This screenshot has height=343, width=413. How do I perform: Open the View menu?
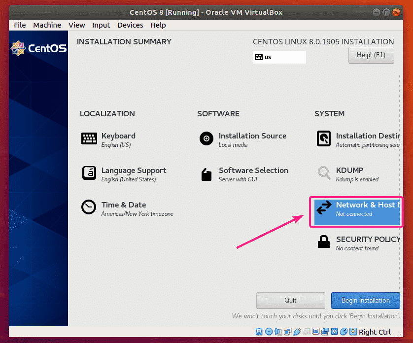[76, 25]
